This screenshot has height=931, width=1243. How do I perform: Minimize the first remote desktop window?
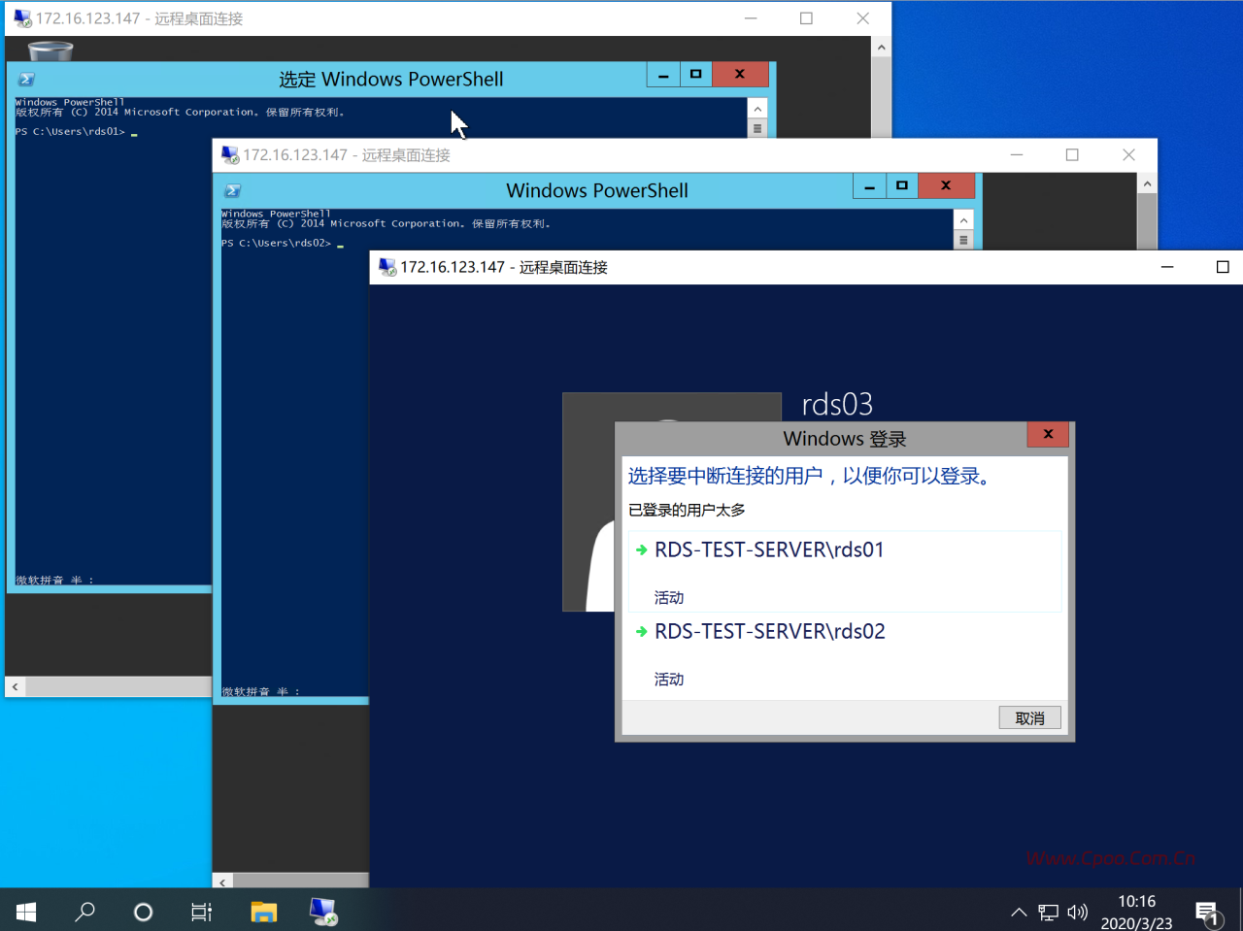tap(751, 18)
